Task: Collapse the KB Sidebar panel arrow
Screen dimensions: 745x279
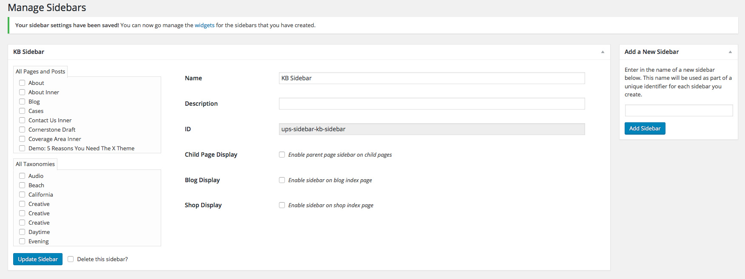Action: [603, 52]
